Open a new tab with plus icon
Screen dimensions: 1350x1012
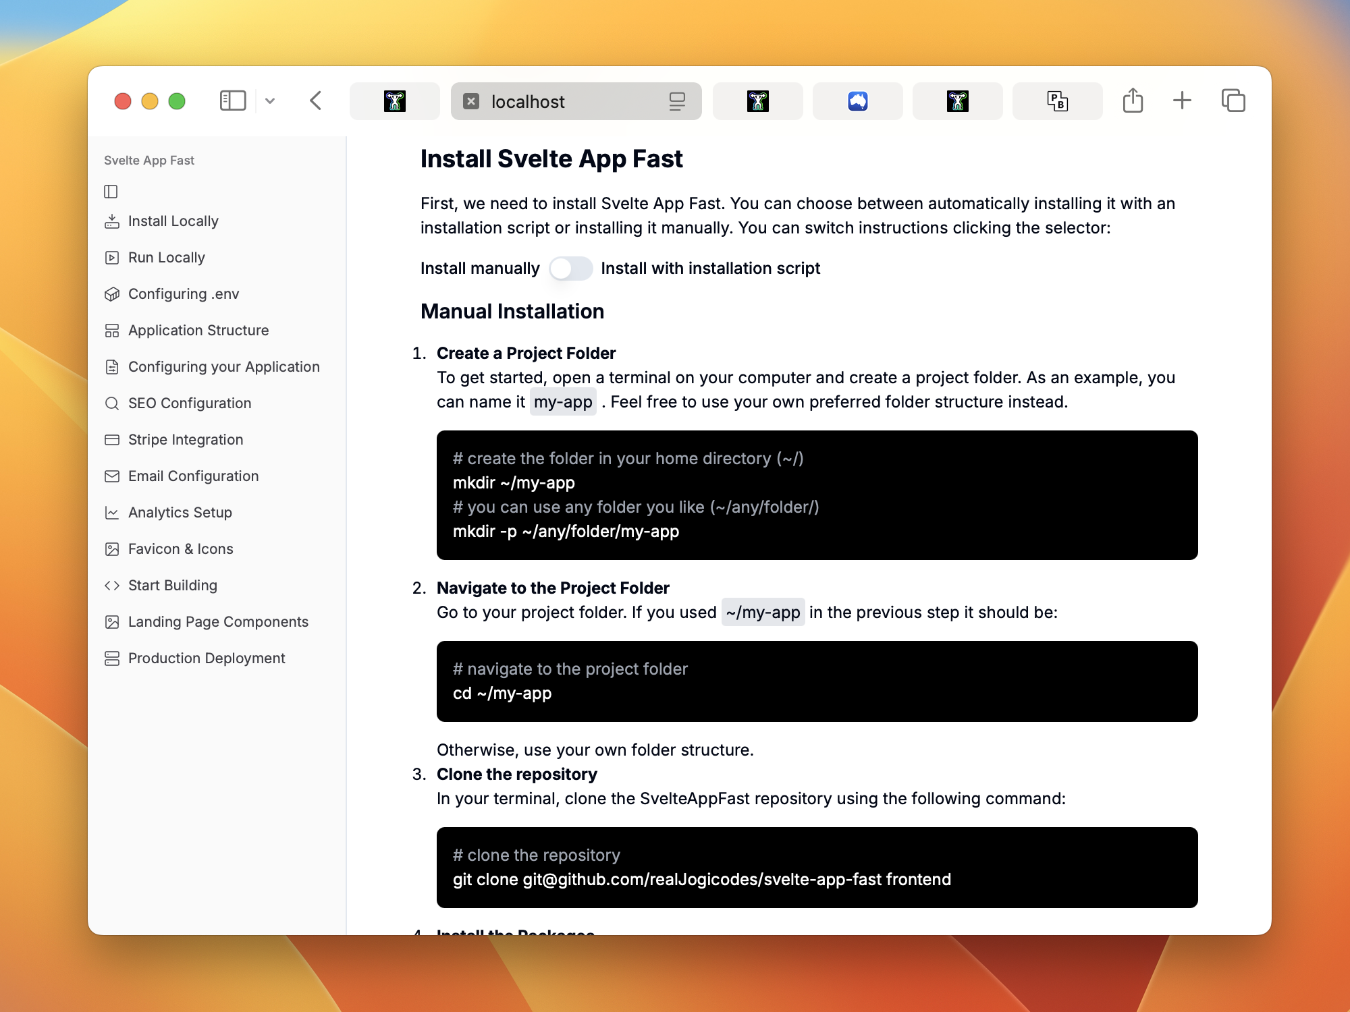[1182, 101]
